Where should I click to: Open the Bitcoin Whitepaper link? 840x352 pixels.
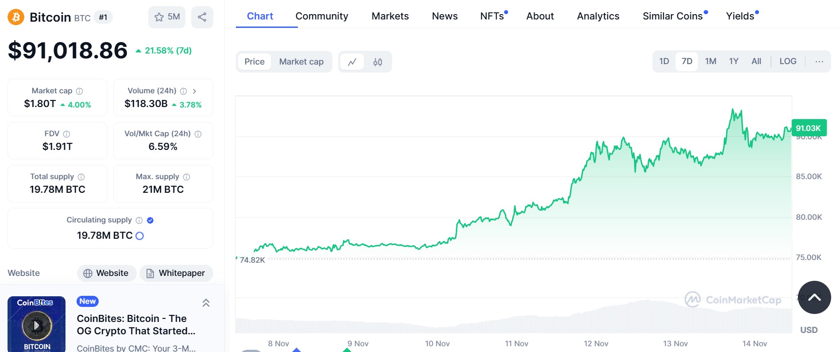(x=176, y=273)
